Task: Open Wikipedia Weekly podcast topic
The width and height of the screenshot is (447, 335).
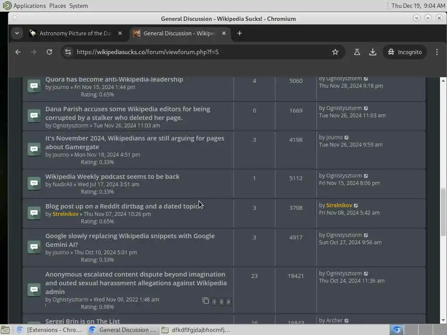Action: tap(112, 177)
